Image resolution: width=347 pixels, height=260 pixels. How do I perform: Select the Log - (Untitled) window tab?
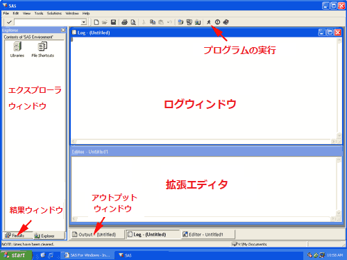153,234
